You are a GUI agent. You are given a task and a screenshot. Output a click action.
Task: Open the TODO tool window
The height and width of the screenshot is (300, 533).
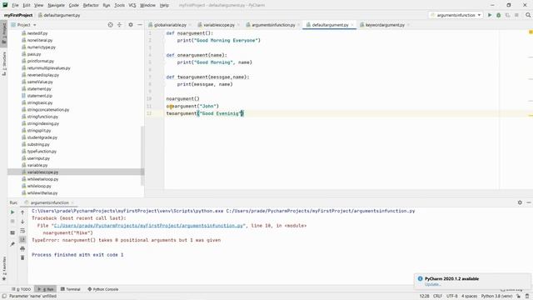tap(21, 289)
